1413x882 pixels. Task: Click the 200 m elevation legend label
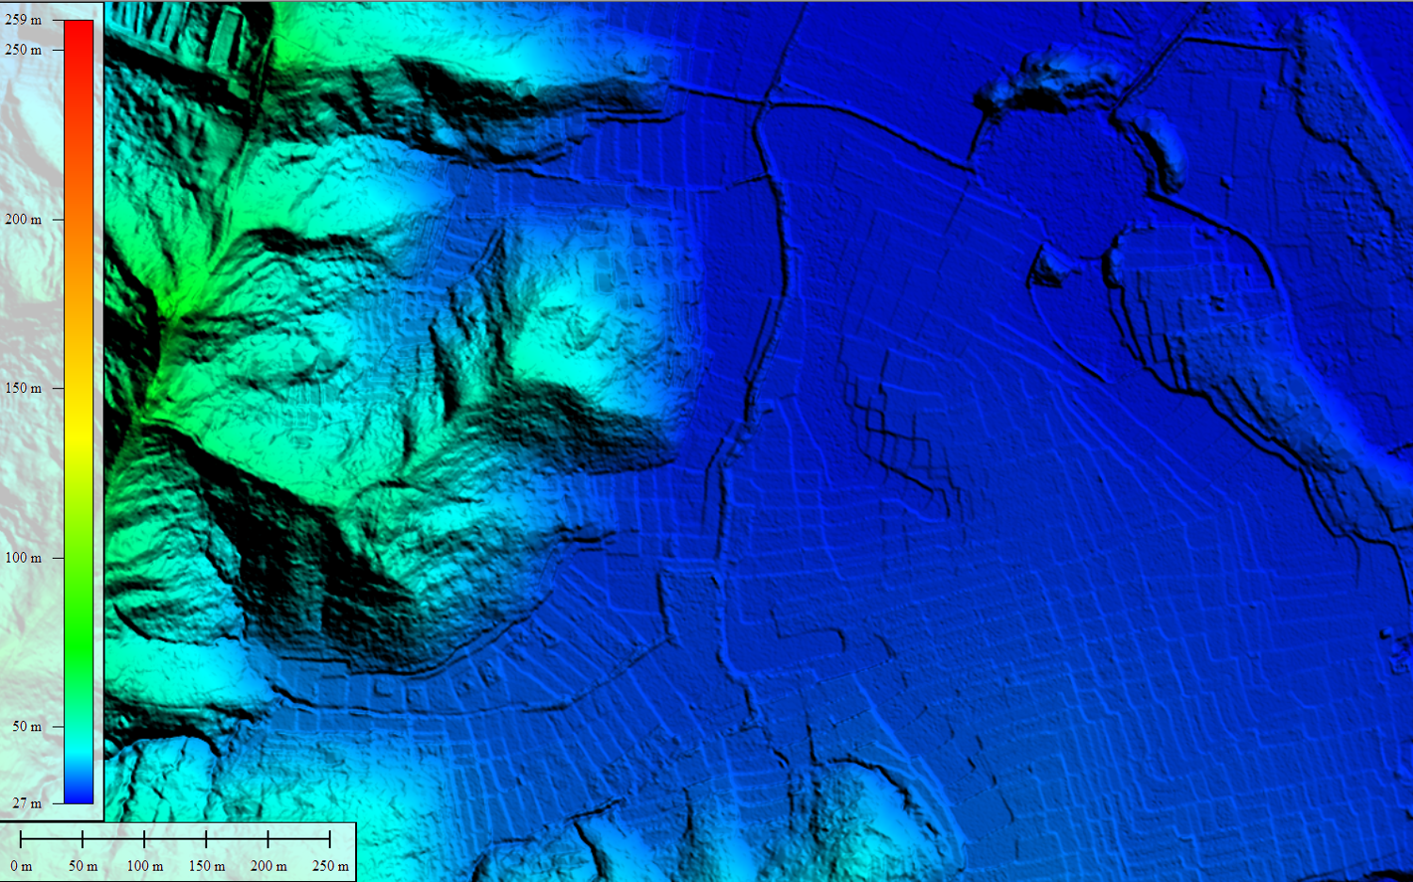click(24, 220)
